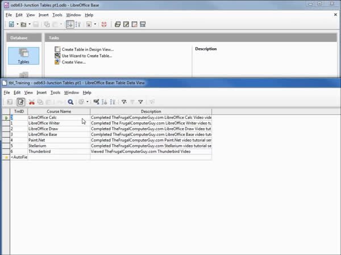Click Find Record magnifier icon
The width and height of the screenshot is (341, 255).
click(70, 102)
